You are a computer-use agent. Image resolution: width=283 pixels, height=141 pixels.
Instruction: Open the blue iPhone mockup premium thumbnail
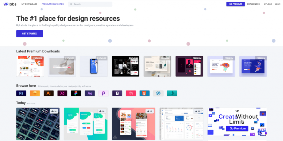pyautogui.click(x=94, y=66)
